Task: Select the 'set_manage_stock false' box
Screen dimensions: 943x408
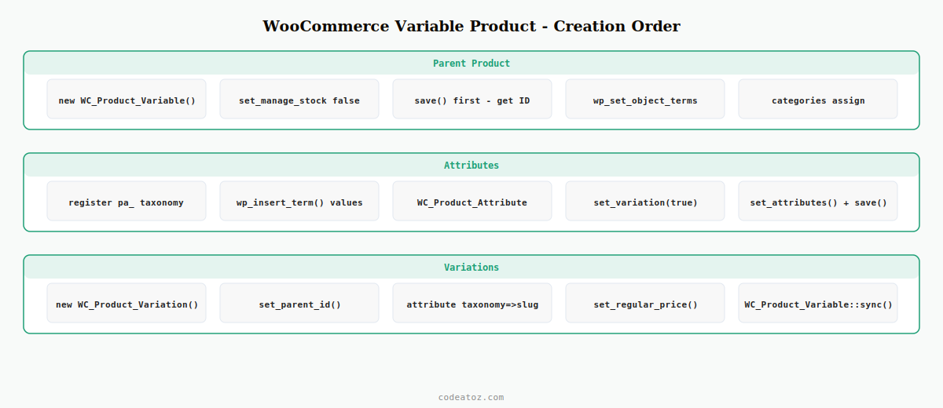Action: click(x=299, y=99)
